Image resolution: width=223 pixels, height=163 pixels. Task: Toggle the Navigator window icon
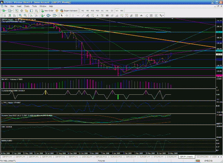pos(26,11)
